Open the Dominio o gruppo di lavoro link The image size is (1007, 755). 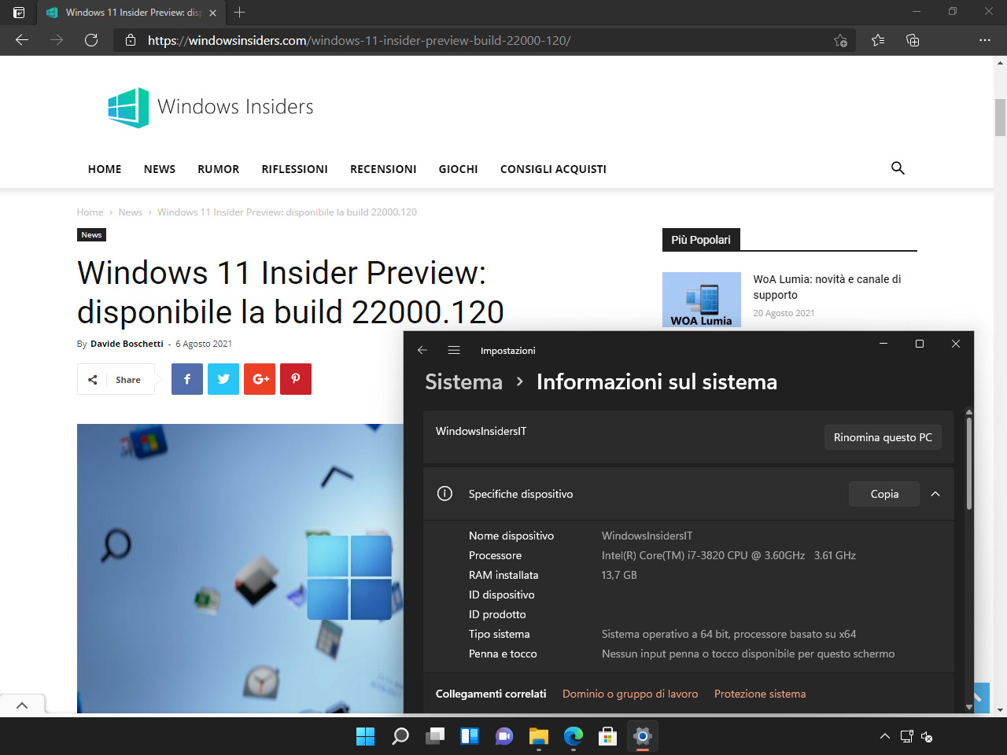click(x=630, y=694)
